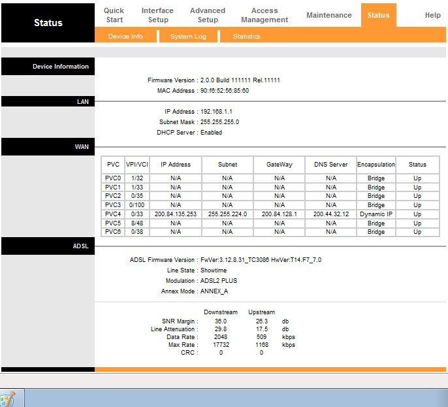Click Line State Showtime value
This screenshot has height=407, width=448.
click(214, 270)
